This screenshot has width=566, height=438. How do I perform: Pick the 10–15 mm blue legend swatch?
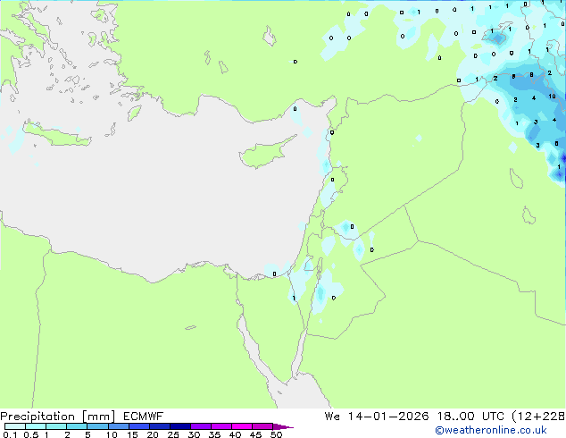[118, 426]
